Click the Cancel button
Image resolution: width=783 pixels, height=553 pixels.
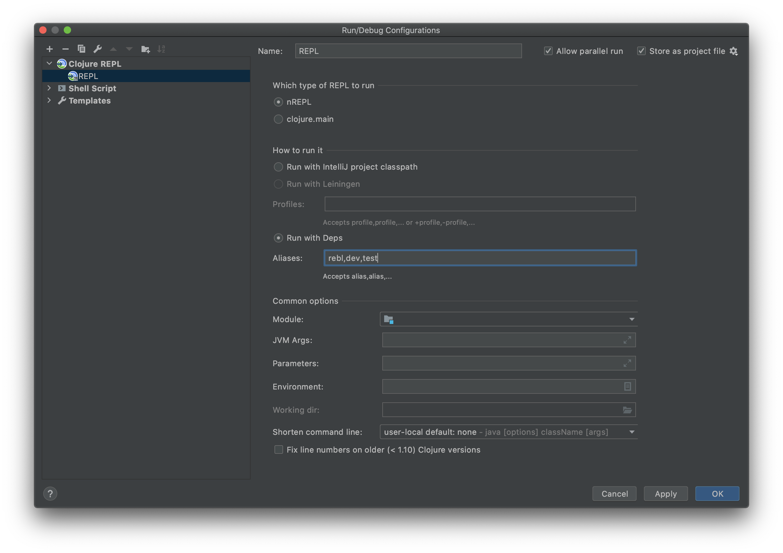(x=614, y=494)
